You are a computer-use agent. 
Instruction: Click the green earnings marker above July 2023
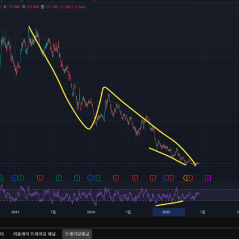59,177
